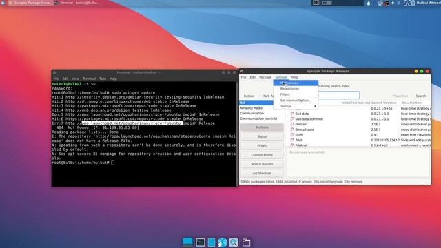This screenshot has height=248, width=441.
Task: Select Amateur Radio category
Action: pos(251,108)
